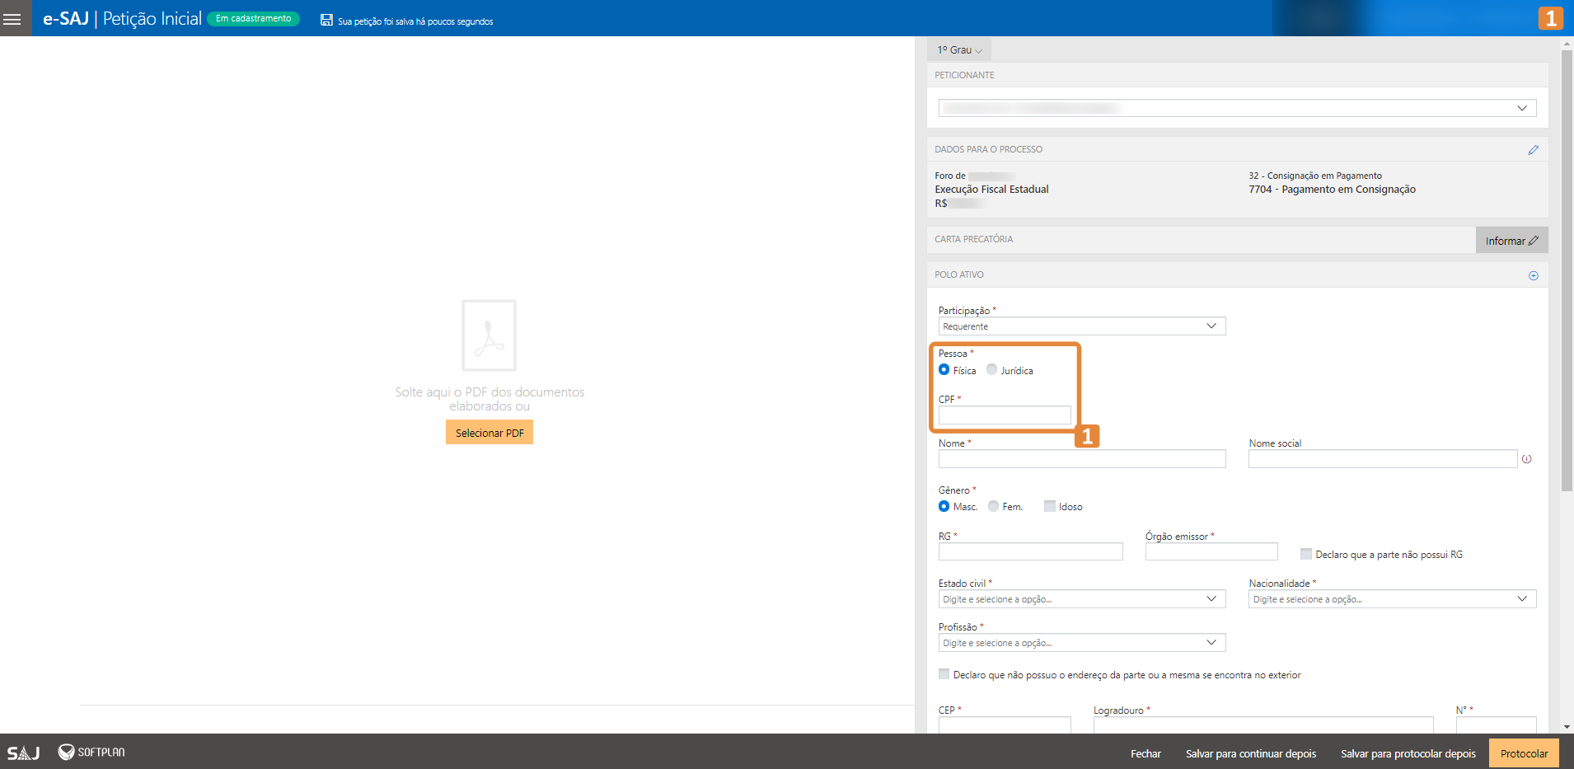Focus the RG input field
The height and width of the screenshot is (769, 1574).
click(1030, 551)
